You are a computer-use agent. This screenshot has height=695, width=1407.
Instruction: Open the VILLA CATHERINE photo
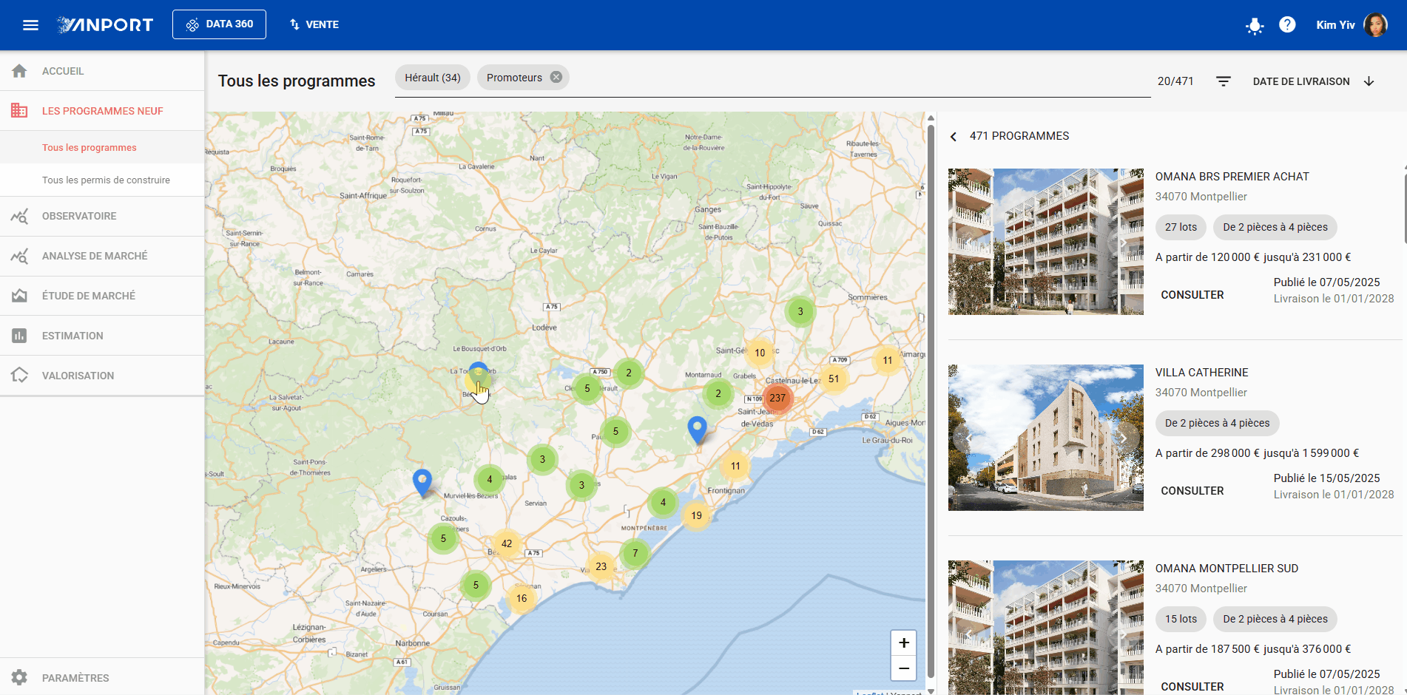click(x=1045, y=438)
